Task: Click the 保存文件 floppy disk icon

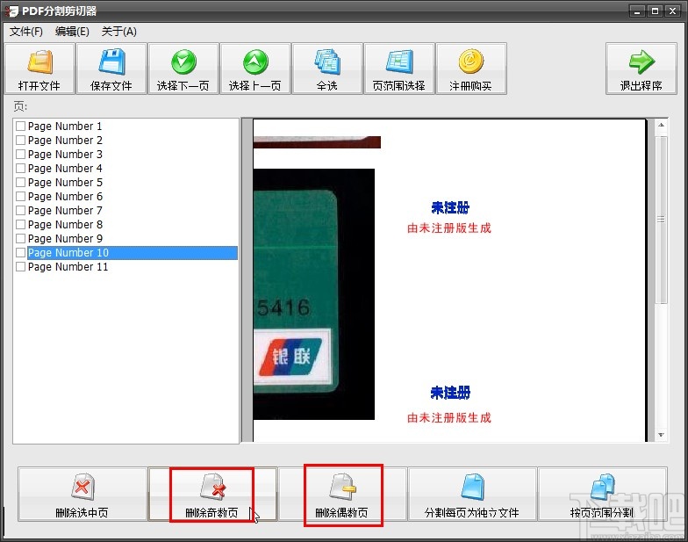Action: [x=111, y=61]
